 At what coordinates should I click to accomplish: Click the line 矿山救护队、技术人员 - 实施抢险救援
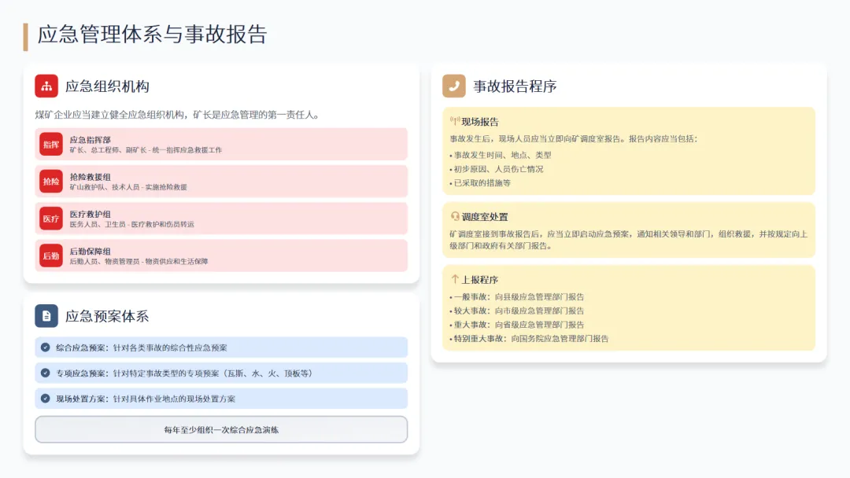[128, 187]
